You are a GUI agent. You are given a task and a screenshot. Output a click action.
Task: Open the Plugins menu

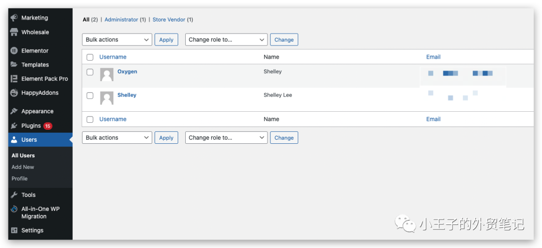pos(31,126)
